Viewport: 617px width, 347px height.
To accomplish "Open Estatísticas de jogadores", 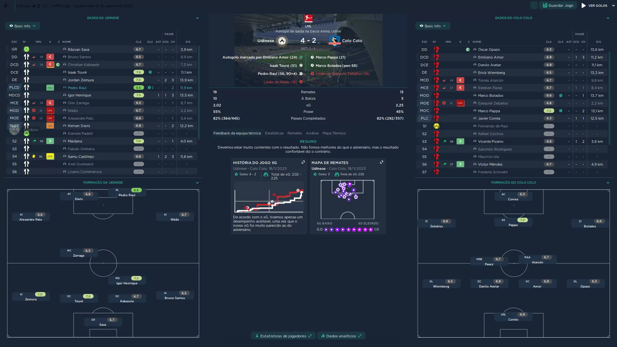I will 283,336.
